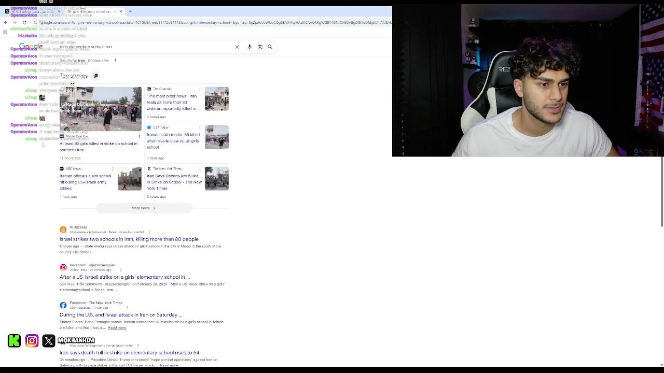Screen dimensions: 664x373
Task: Open 'During the U.S. and Israel attack' result
Action: (121, 315)
